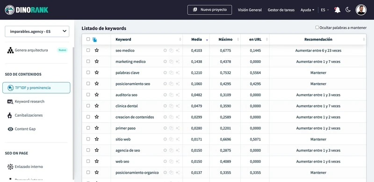Expand the Ayuda dropdown menu
Screen dimensions: 374x182
point(307,10)
